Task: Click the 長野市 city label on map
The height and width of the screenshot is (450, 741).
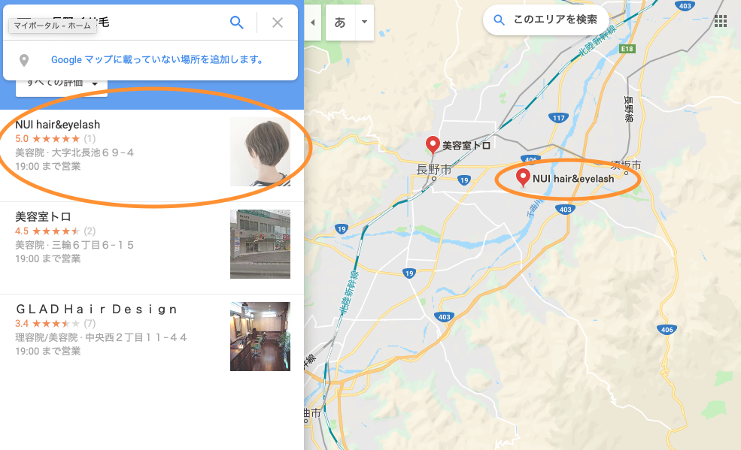Action: (434, 170)
